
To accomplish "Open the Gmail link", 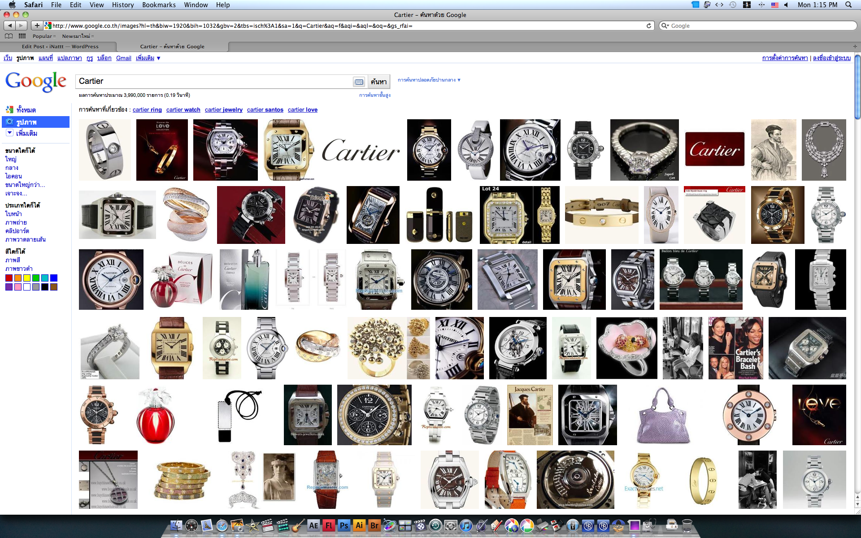I will pyautogui.click(x=124, y=58).
